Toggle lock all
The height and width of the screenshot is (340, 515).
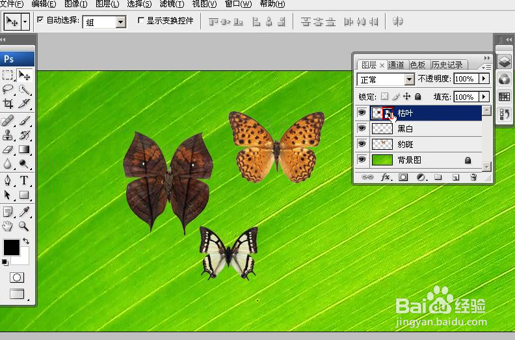(417, 96)
